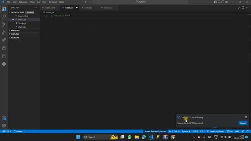Open File Explorer from the taskbar
The image size is (251, 141).
click(x=137, y=137)
